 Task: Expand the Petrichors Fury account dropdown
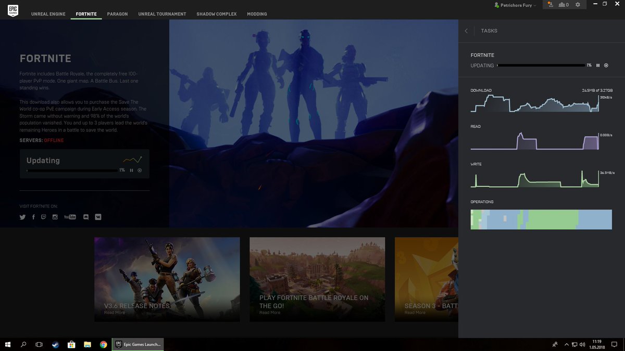(515, 5)
